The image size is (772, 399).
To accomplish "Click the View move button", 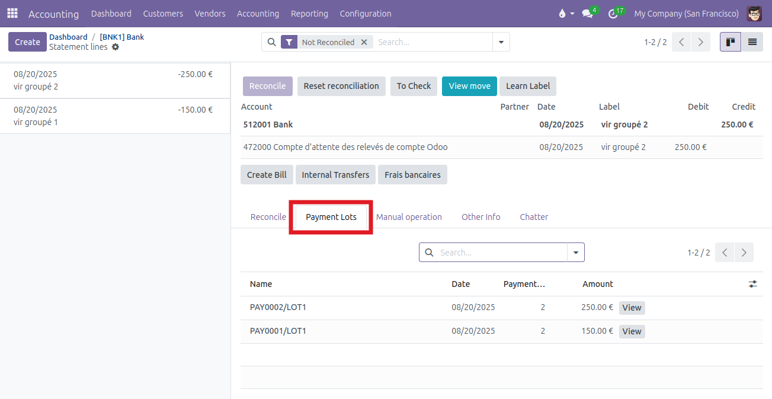I will (x=469, y=86).
